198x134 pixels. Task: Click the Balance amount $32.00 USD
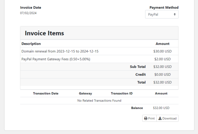161,108
